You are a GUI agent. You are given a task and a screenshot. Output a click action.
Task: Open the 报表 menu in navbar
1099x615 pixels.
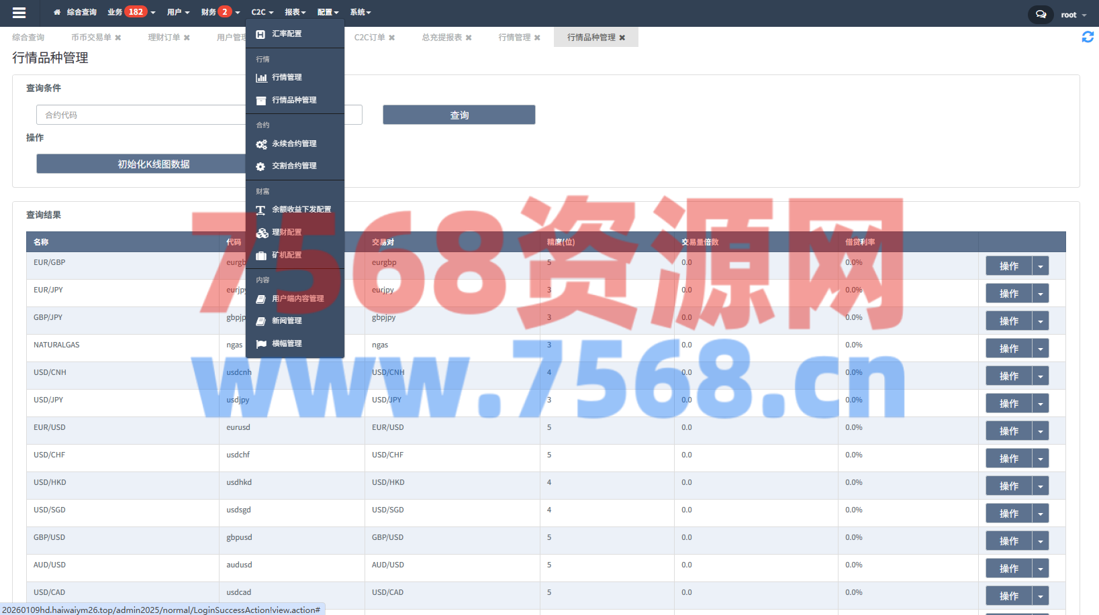pyautogui.click(x=295, y=12)
